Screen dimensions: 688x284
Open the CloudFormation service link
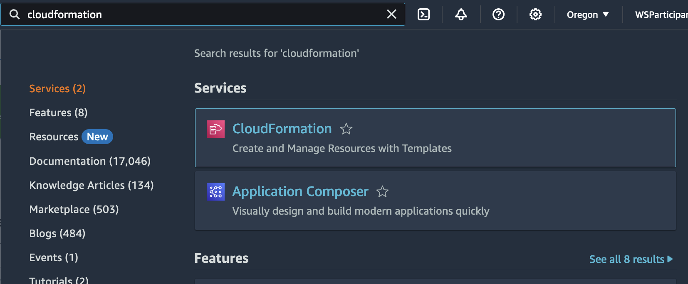point(282,129)
